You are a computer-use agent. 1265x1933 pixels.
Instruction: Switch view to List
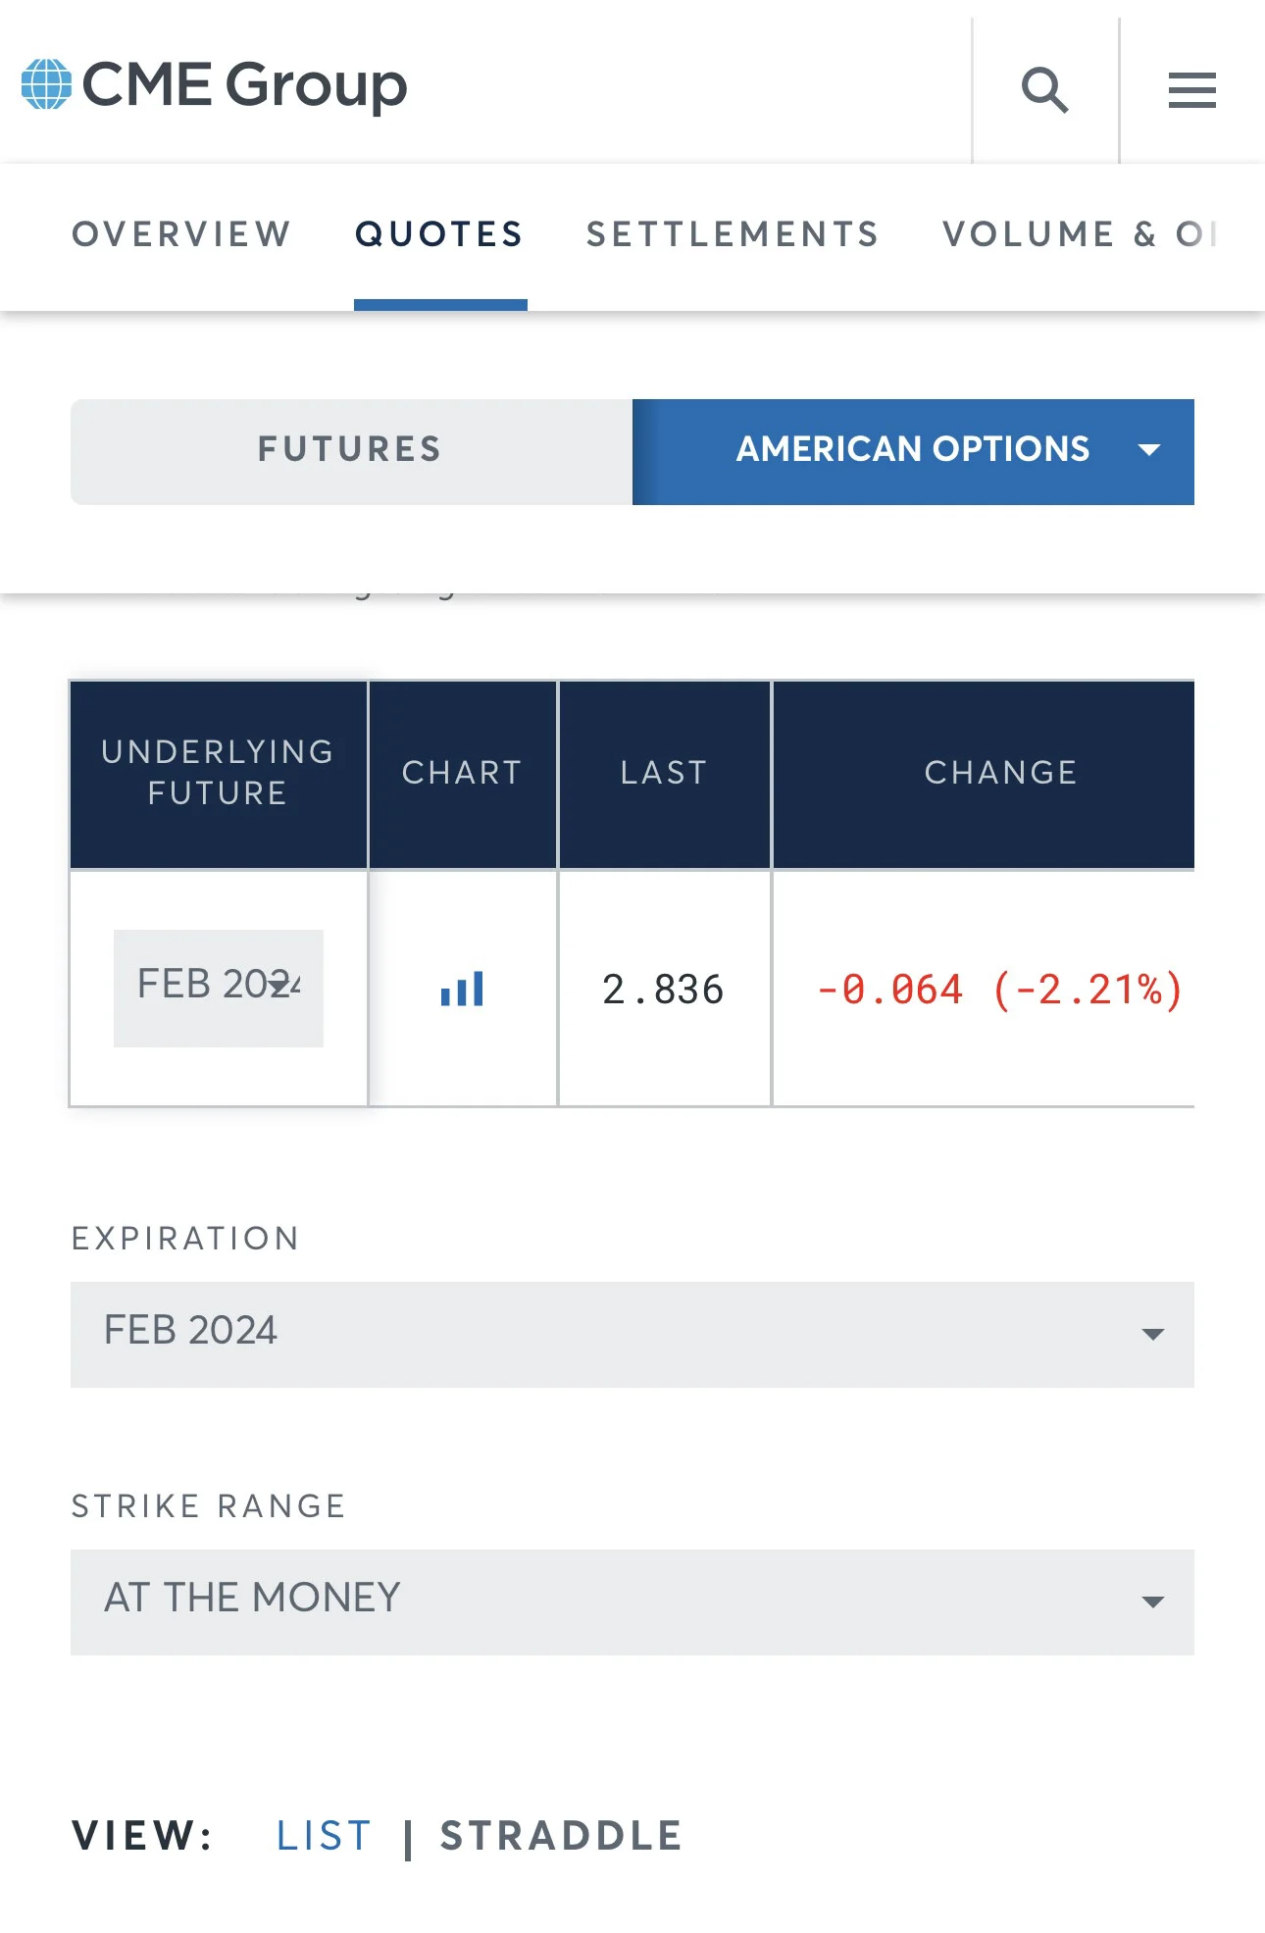[x=324, y=1835]
